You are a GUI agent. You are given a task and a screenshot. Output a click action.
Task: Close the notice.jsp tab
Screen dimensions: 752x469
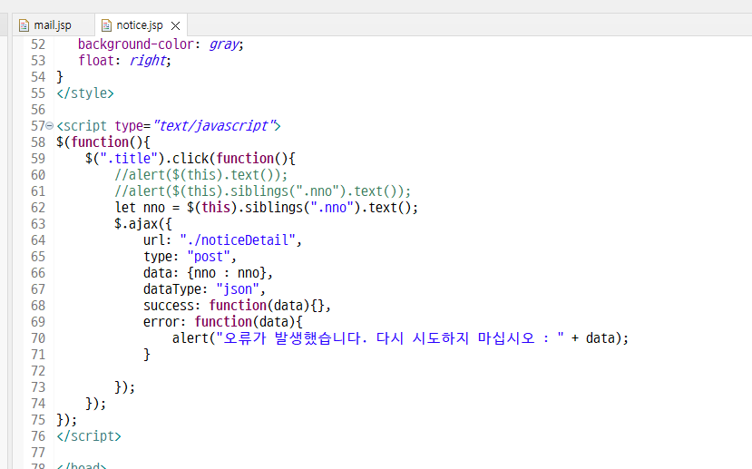point(176,25)
